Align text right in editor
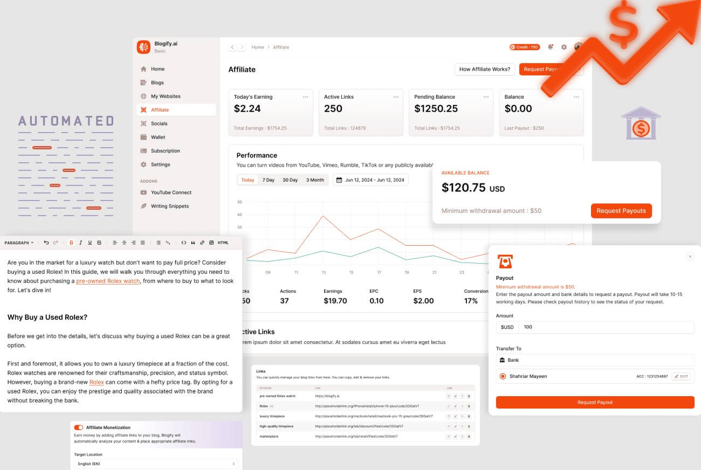This screenshot has width=701, height=470. click(x=133, y=243)
